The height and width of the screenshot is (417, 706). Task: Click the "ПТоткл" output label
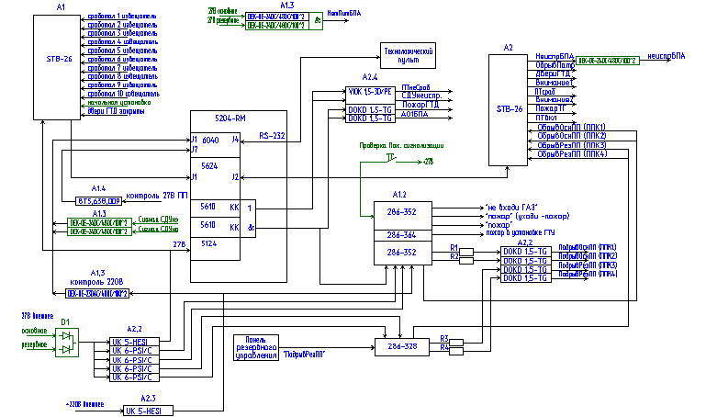546,118
